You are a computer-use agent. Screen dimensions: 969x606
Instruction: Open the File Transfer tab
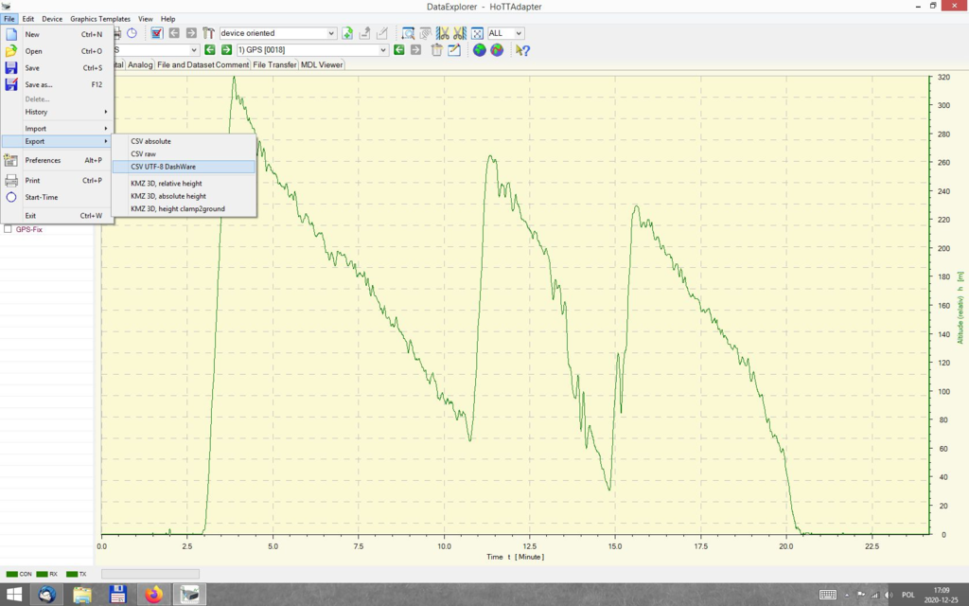pos(274,65)
